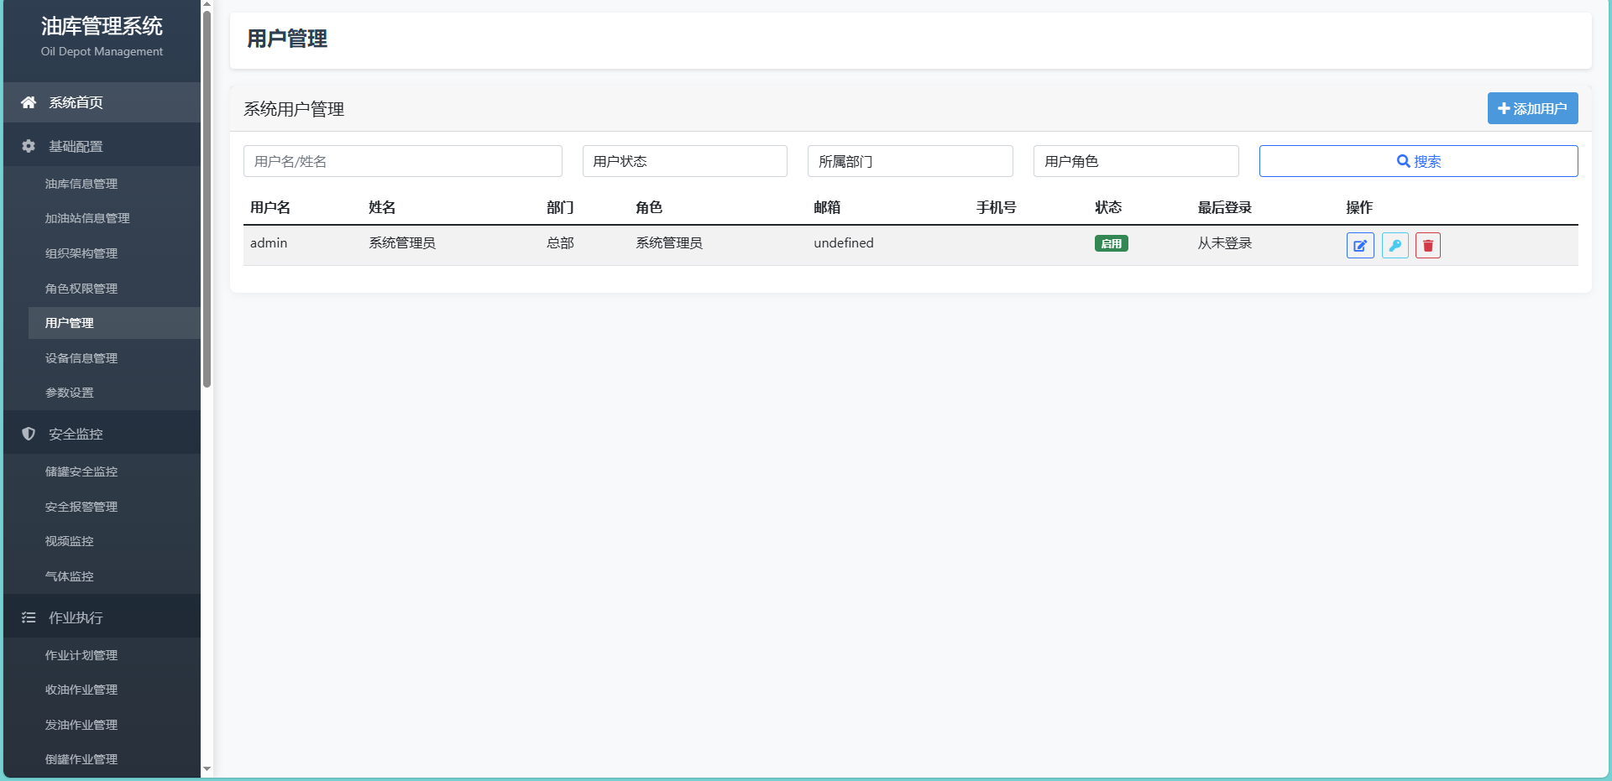Open the 用户角色 dropdown filter
This screenshot has height=781, width=1612.
click(1135, 161)
